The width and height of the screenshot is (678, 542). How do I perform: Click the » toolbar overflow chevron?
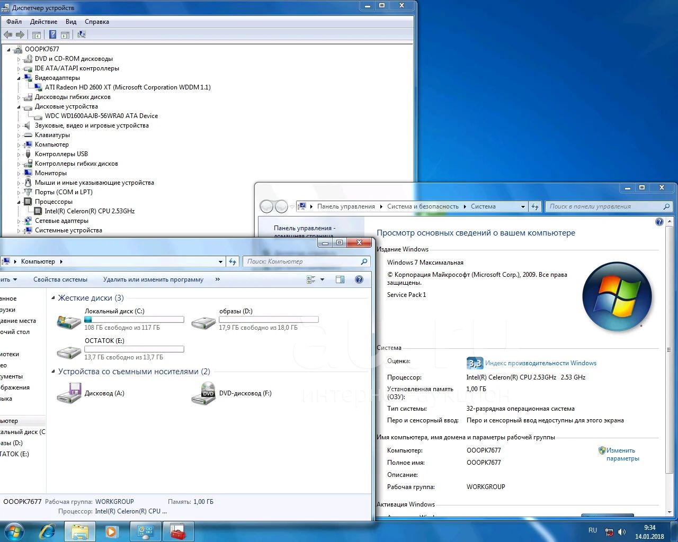[x=218, y=279]
